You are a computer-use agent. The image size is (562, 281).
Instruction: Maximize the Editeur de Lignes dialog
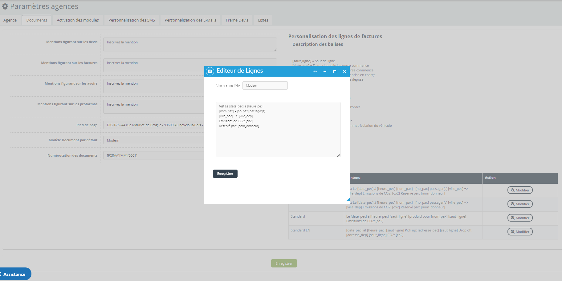[335, 71]
